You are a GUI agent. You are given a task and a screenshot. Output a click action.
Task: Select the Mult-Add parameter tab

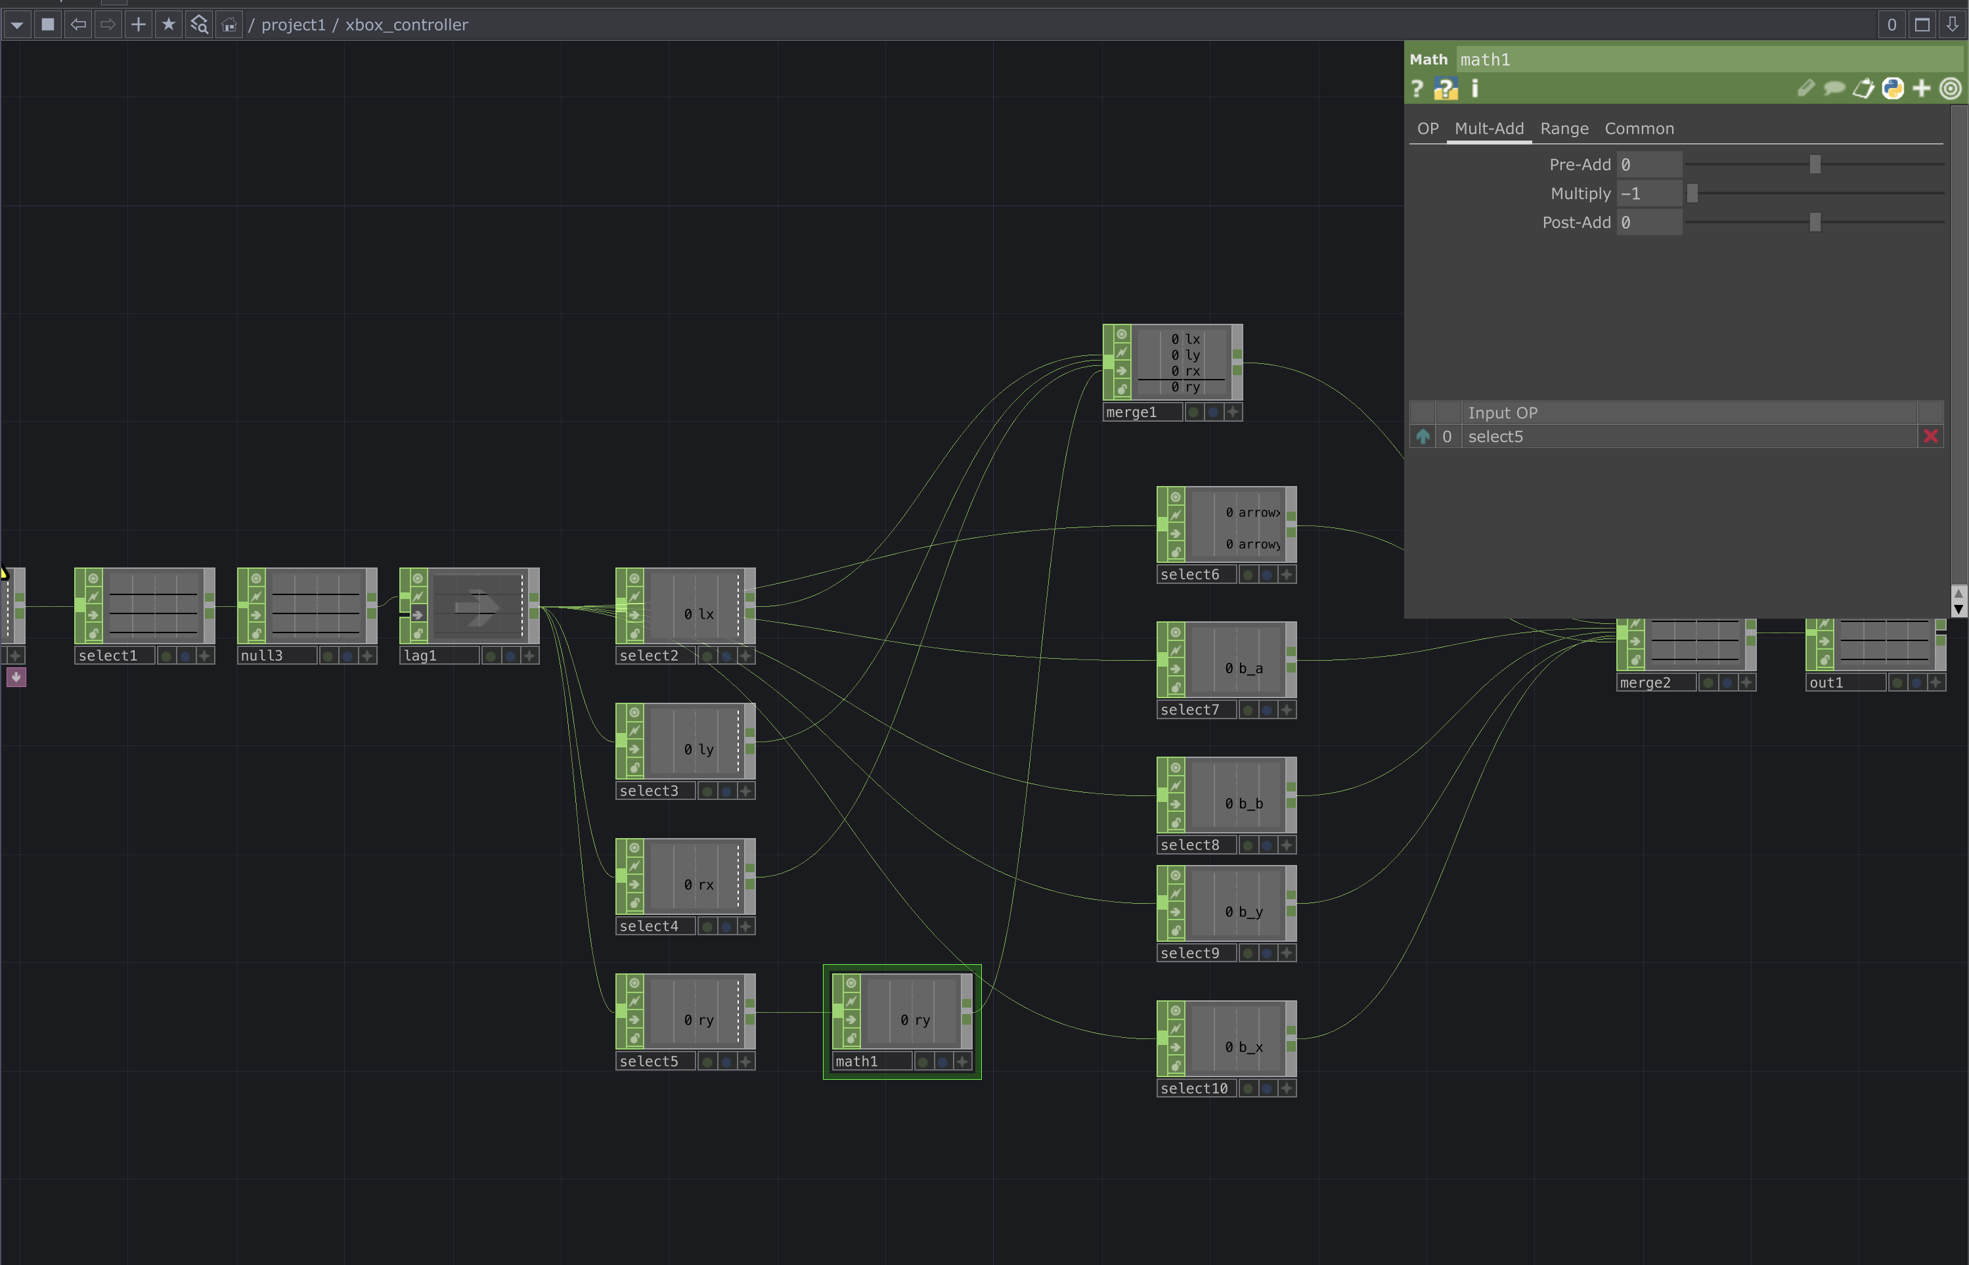click(x=1488, y=129)
